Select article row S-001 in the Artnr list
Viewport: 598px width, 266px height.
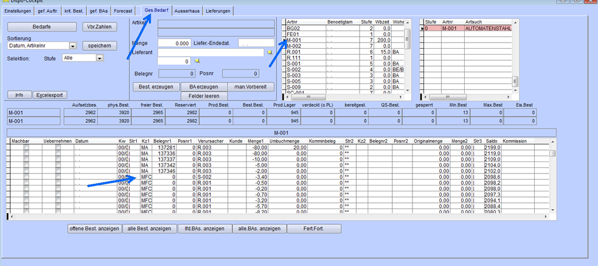click(294, 63)
